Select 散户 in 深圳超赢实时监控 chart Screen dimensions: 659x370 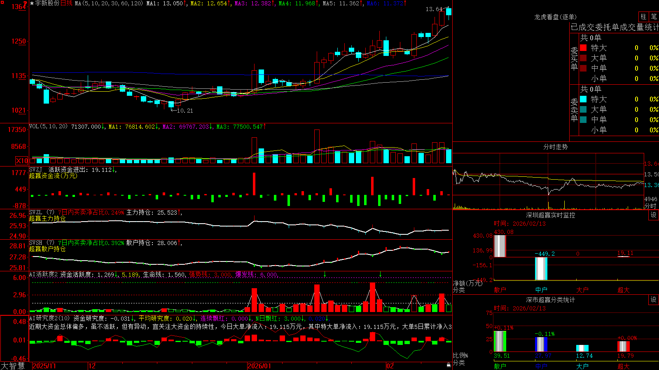(x=500, y=290)
